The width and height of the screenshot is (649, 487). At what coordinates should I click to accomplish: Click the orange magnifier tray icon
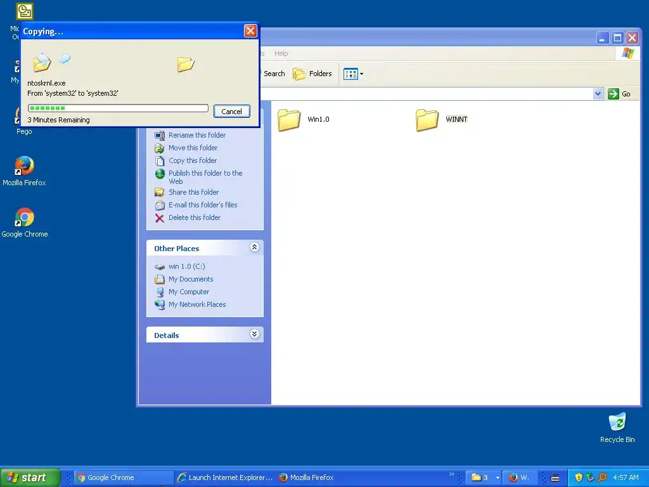tap(602, 477)
